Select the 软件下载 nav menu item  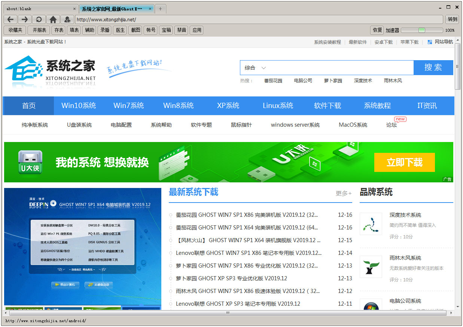(x=328, y=106)
